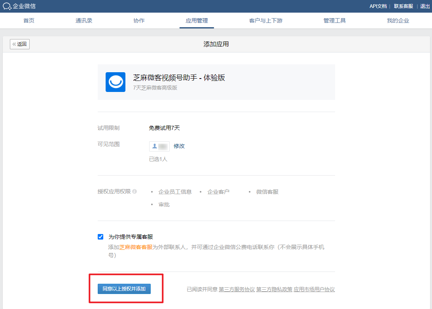Go to the 协作 tab
Screen dimensions: 432x309
coord(139,21)
